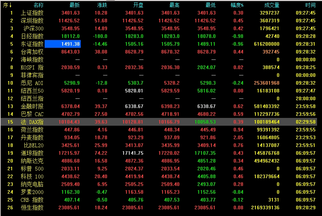
Task: Select the 恒生指数 row
Action: tap(32, 208)
